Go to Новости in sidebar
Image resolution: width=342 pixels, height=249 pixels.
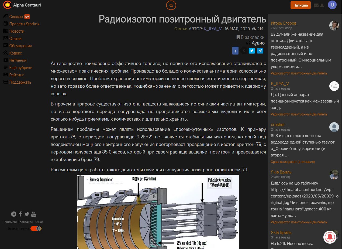click(x=17, y=31)
